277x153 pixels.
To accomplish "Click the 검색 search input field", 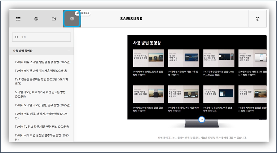I will coord(43,37).
